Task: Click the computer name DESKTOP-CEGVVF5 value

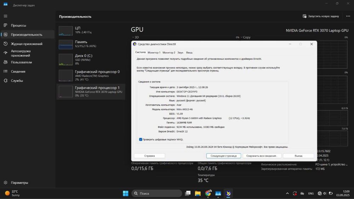Action: click(x=187, y=92)
